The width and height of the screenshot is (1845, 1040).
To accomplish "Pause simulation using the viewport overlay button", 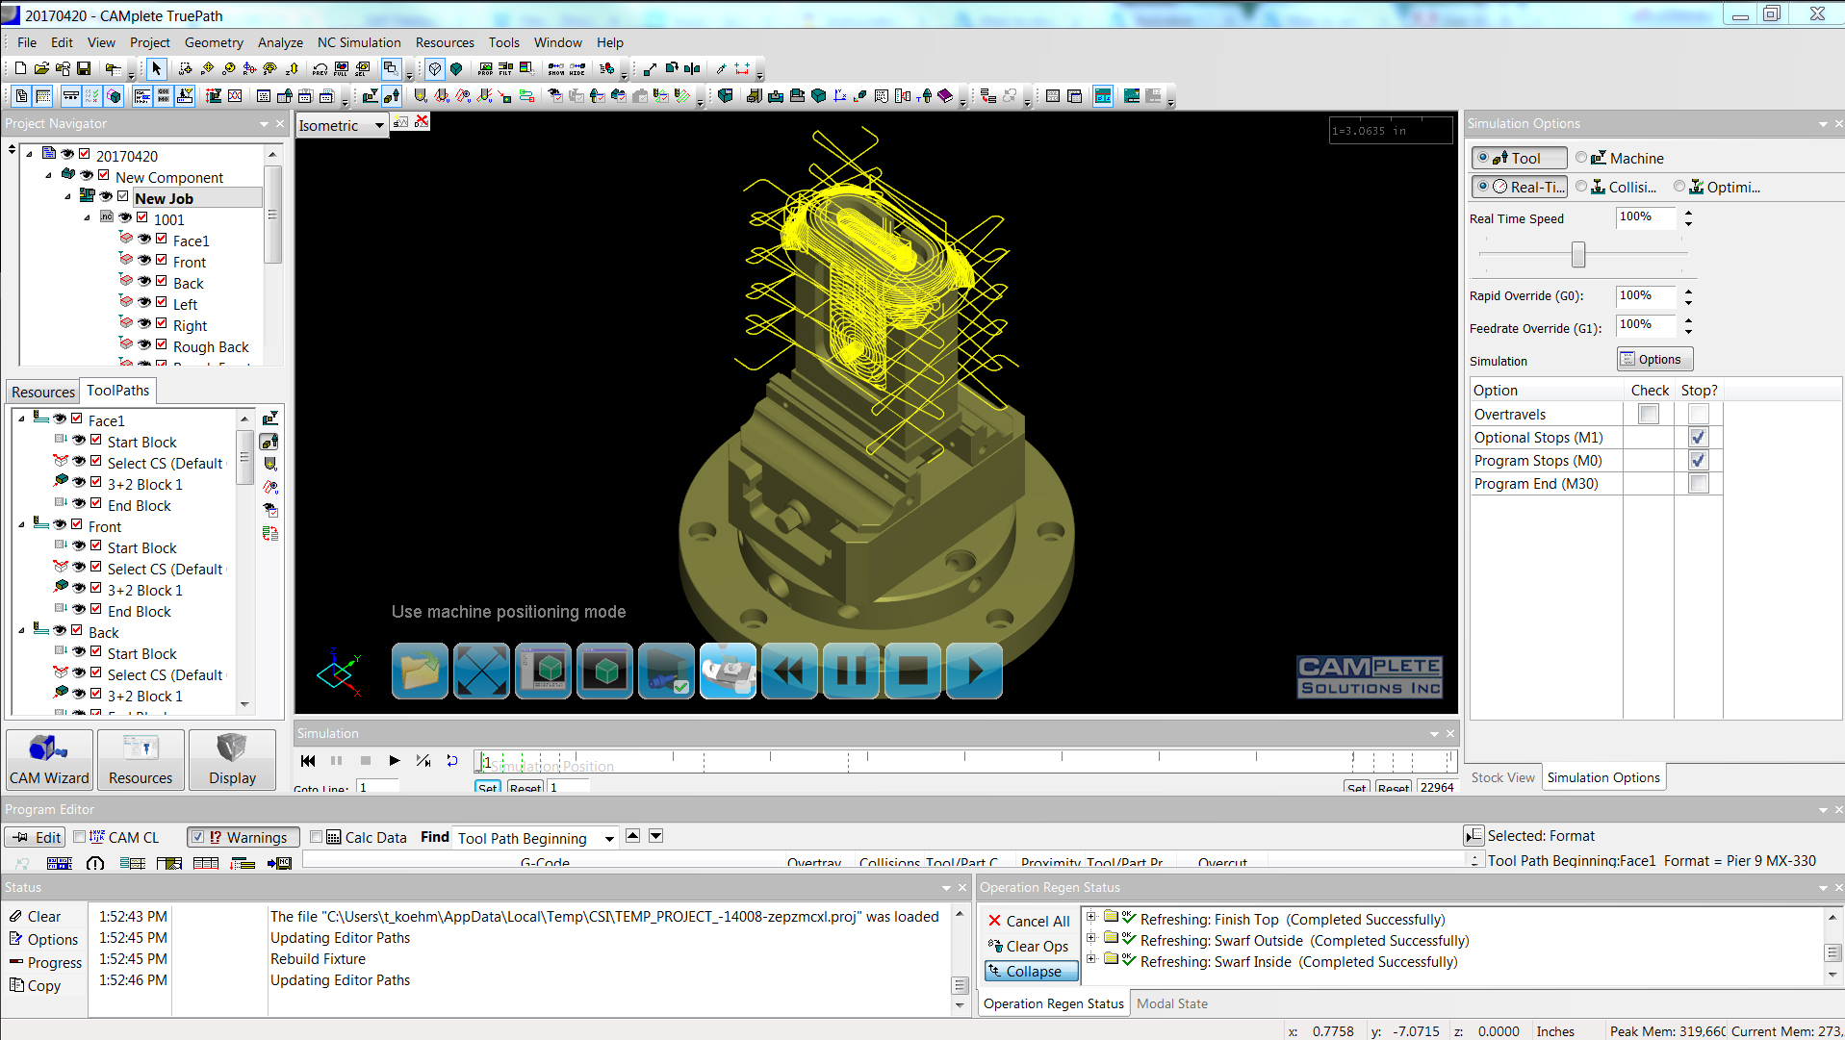I will pyautogui.click(x=851, y=671).
